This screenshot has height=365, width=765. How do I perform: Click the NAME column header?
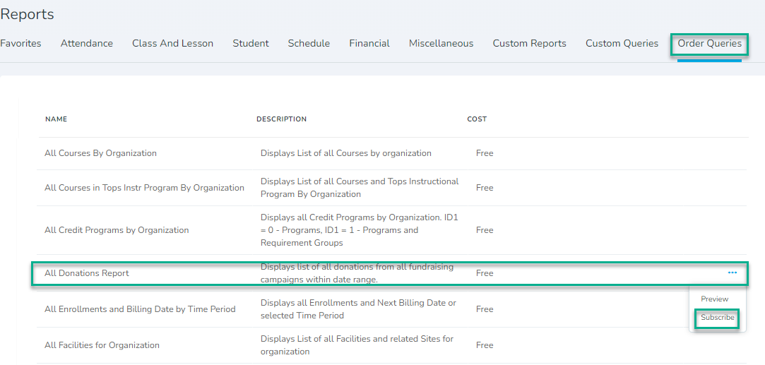56,119
